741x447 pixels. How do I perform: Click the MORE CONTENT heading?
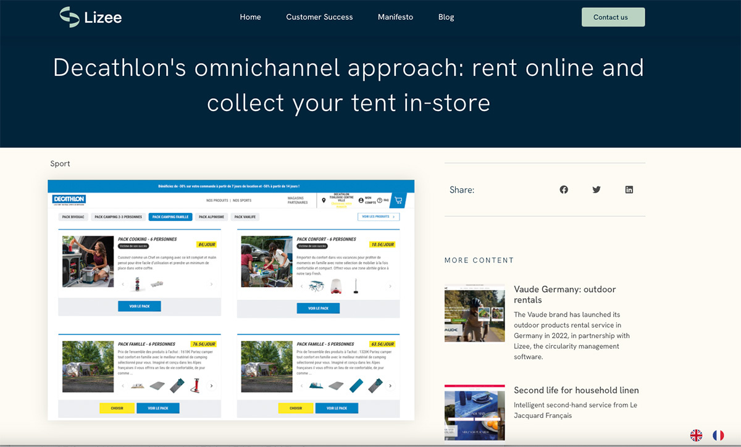[479, 260]
